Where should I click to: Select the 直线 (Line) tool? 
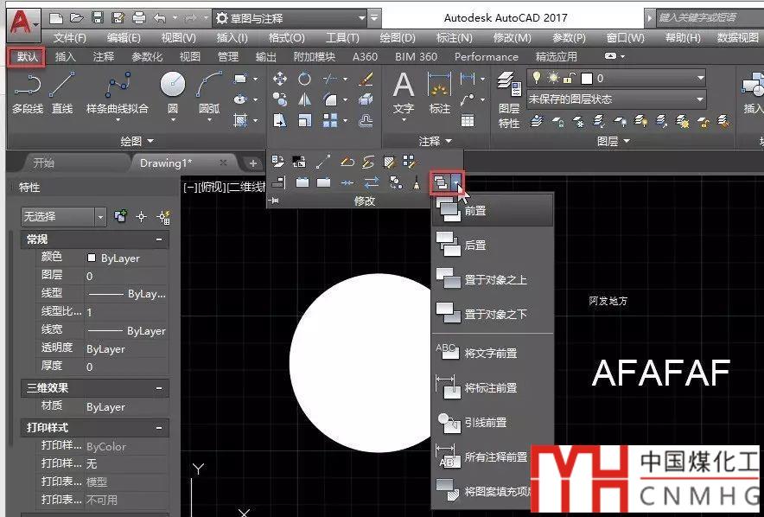click(62, 93)
